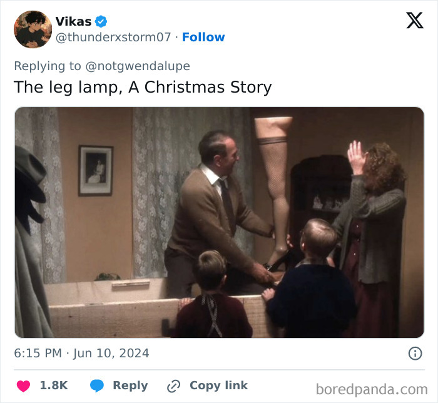Click the reply speech bubble icon

pos(96,385)
